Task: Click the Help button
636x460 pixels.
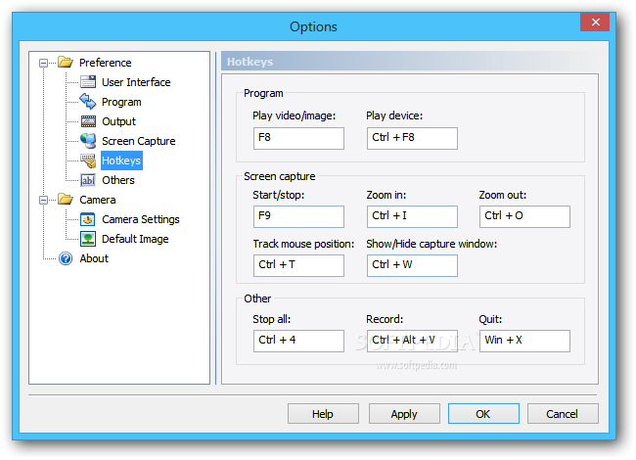Action: 323,414
